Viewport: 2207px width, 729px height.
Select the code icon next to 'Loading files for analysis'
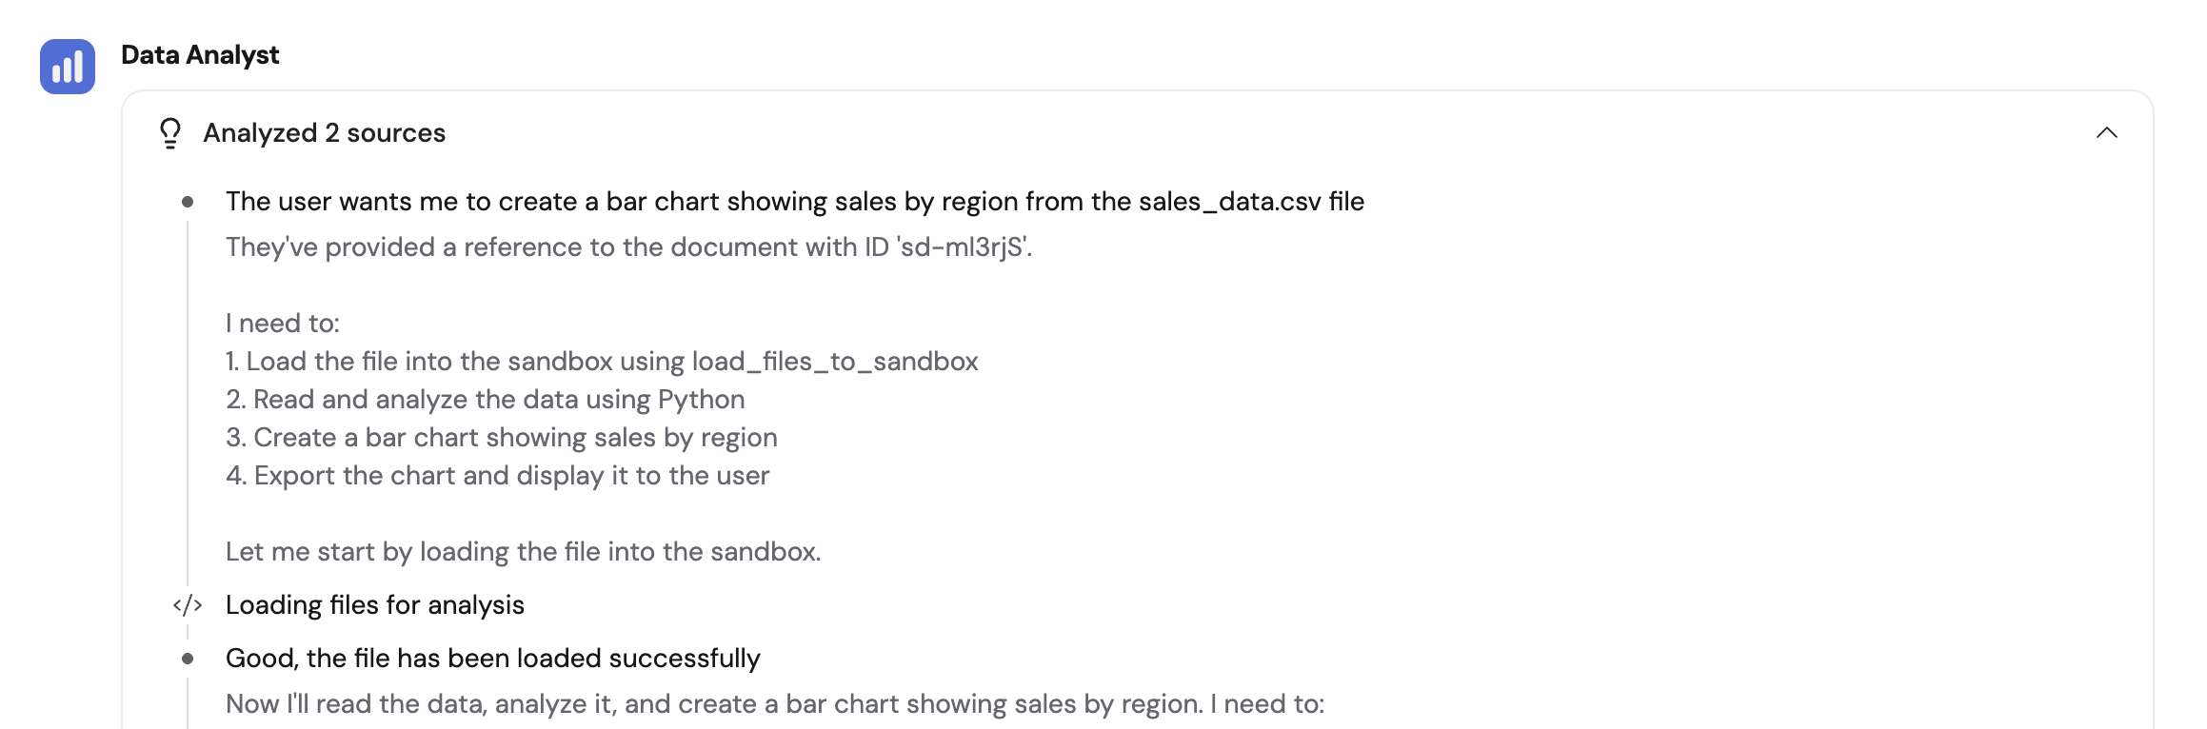click(x=188, y=604)
